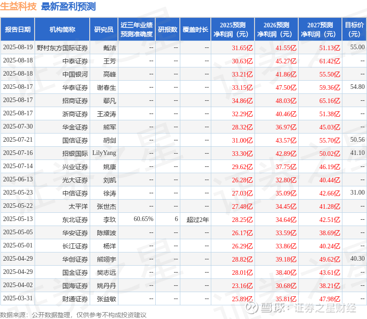
Task: Click the 机构简称 column header
Action: [x=62, y=29]
